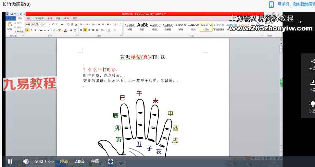The width and height of the screenshot is (315, 167).
Task: Open the 文件 File tab
Action: (11, 18)
